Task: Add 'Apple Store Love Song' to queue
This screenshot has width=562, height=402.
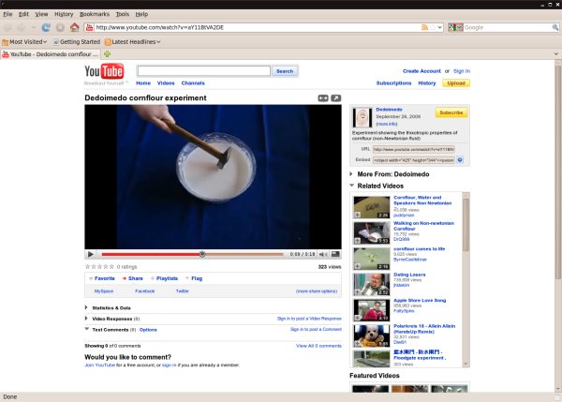Action: coord(358,318)
